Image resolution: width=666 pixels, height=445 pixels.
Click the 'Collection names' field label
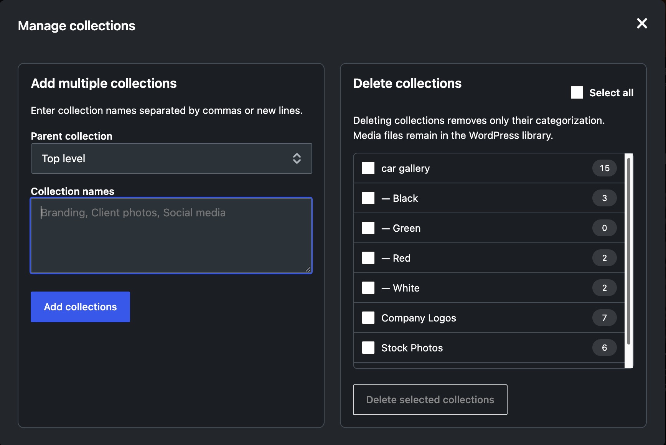73,191
